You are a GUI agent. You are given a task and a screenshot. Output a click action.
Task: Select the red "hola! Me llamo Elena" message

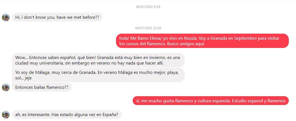202,41
